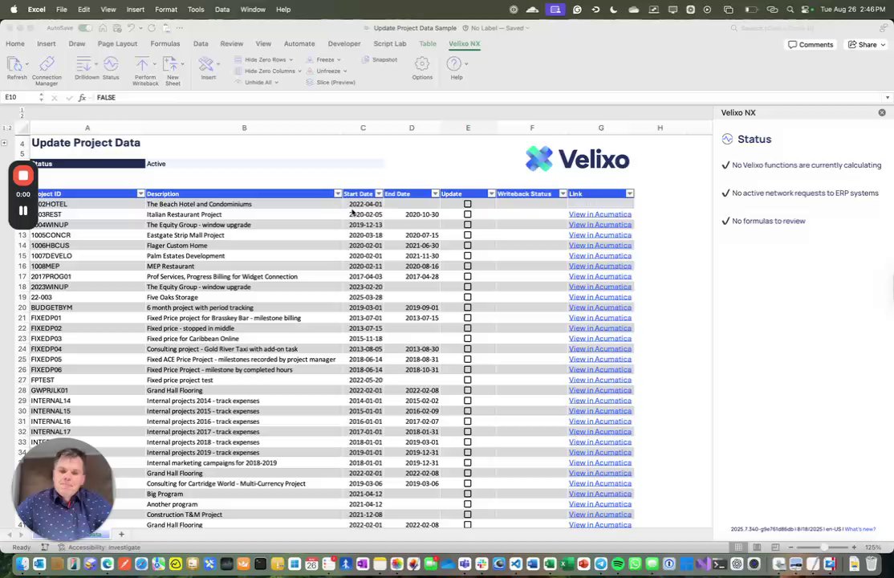Image resolution: width=894 pixels, height=578 pixels.
Task: Open Finder from the Dock
Action: point(22,564)
